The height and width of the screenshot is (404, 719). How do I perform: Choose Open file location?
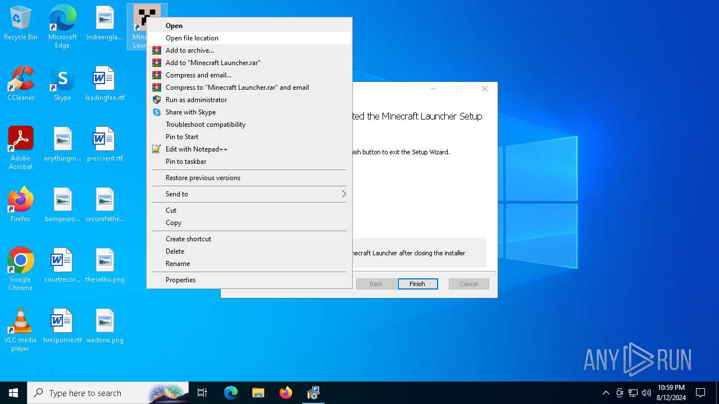pyautogui.click(x=249, y=38)
